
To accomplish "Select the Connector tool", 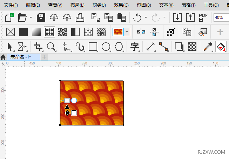I will (163, 47).
